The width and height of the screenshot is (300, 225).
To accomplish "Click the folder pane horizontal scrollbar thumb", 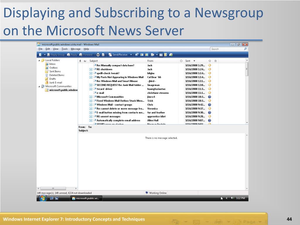I will click(x=53, y=188).
